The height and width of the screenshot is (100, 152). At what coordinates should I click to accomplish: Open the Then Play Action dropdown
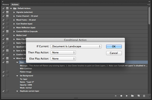pos(63,53)
